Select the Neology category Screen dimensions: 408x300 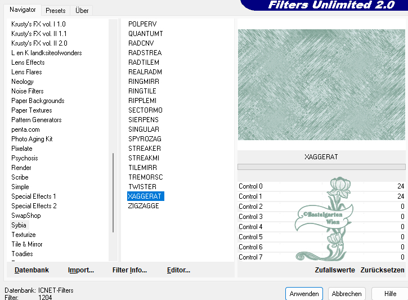coord(23,82)
